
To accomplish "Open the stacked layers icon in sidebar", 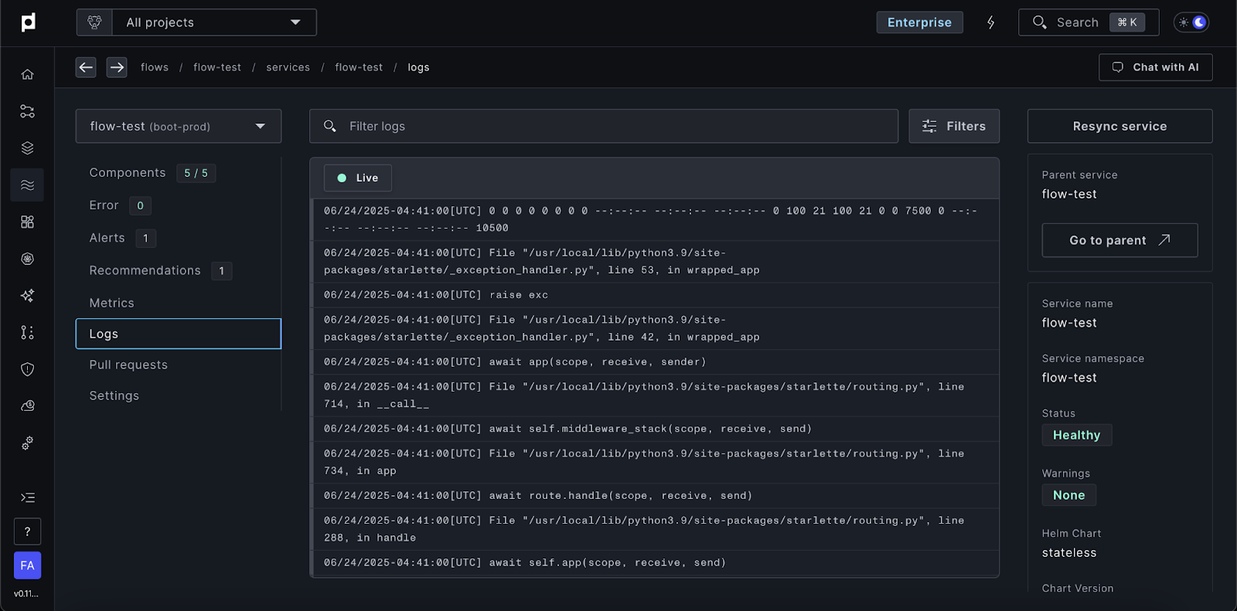I will 27,148.
